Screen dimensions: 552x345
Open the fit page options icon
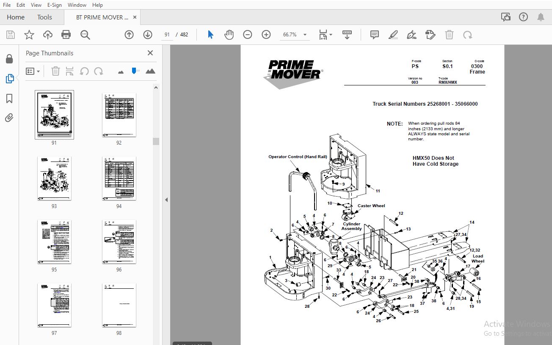[x=325, y=35]
